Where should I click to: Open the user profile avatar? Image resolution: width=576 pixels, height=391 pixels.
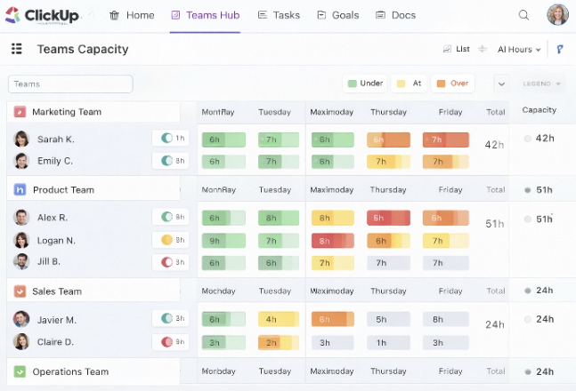557,15
